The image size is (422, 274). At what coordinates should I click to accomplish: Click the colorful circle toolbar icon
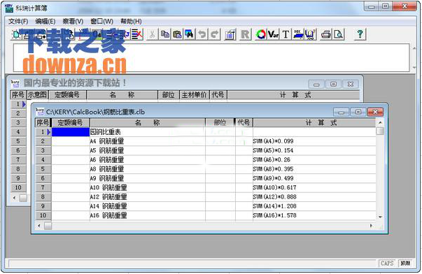tap(260, 34)
